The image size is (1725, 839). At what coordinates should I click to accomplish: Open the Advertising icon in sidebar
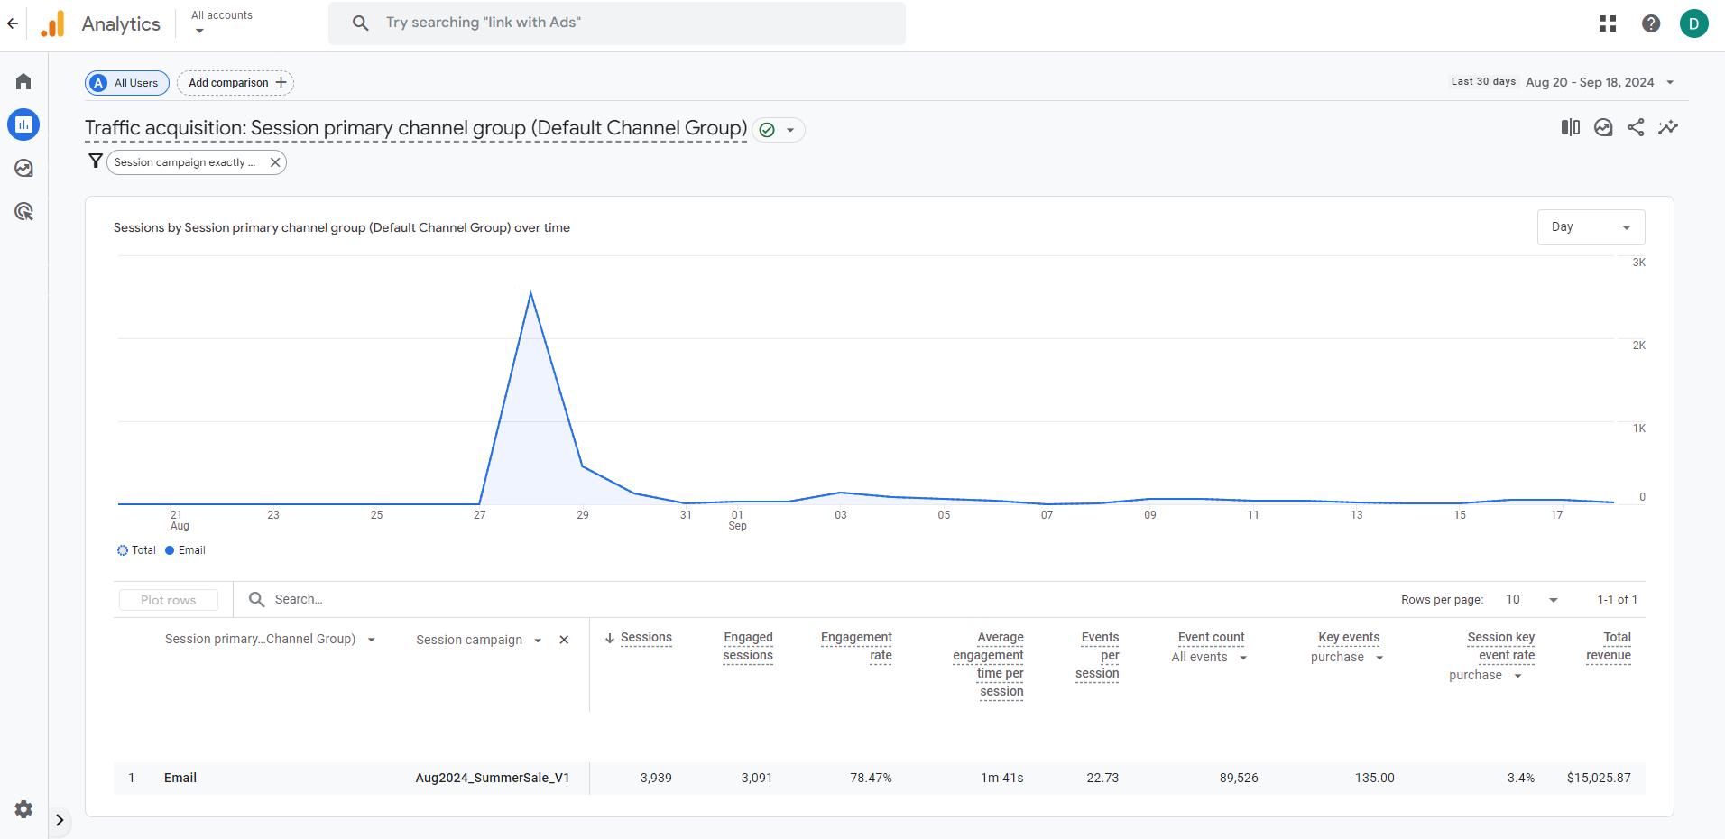click(x=23, y=211)
